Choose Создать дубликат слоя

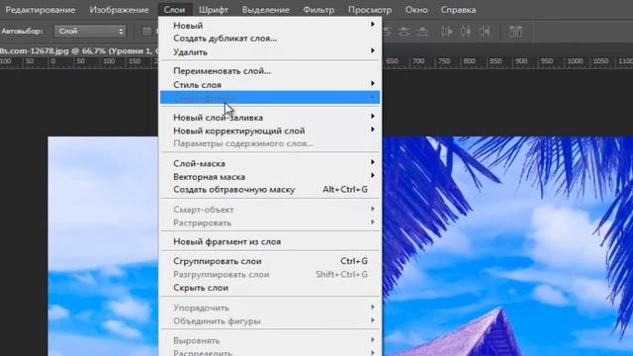pos(270,39)
